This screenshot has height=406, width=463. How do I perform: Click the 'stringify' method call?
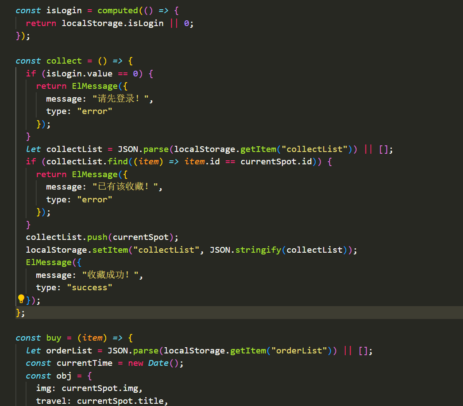pyautogui.click(x=259, y=250)
